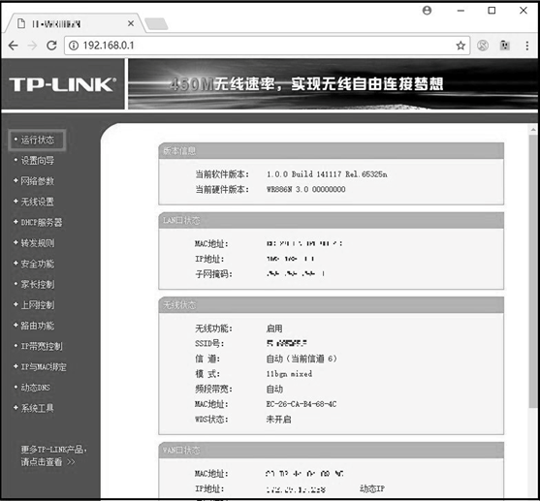Click the WDS状态 value 未开启
The width and height of the screenshot is (540, 501).
click(x=278, y=420)
